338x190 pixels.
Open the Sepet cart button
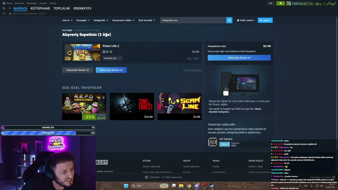[265, 20]
